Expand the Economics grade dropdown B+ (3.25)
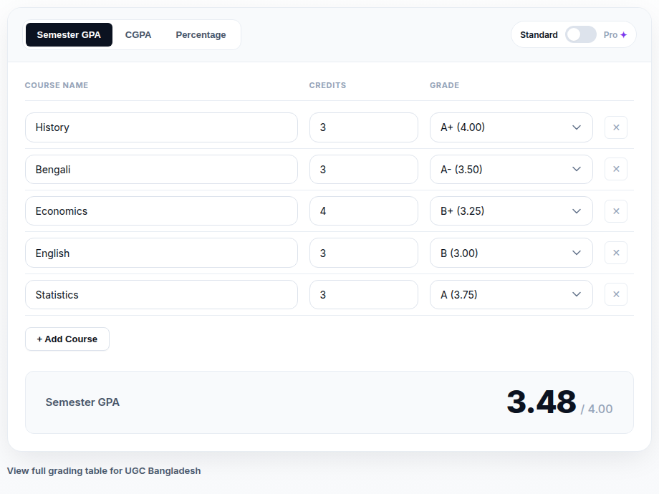Image resolution: width=659 pixels, height=494 pixels. tap(511, 211)
